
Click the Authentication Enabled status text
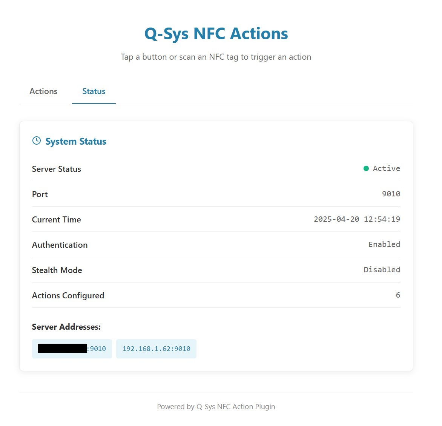[384, 244]
